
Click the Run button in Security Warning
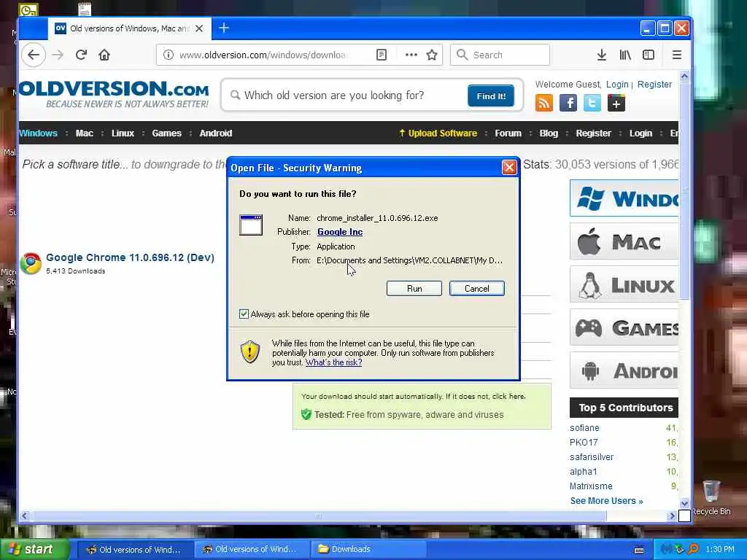[414, 289]
